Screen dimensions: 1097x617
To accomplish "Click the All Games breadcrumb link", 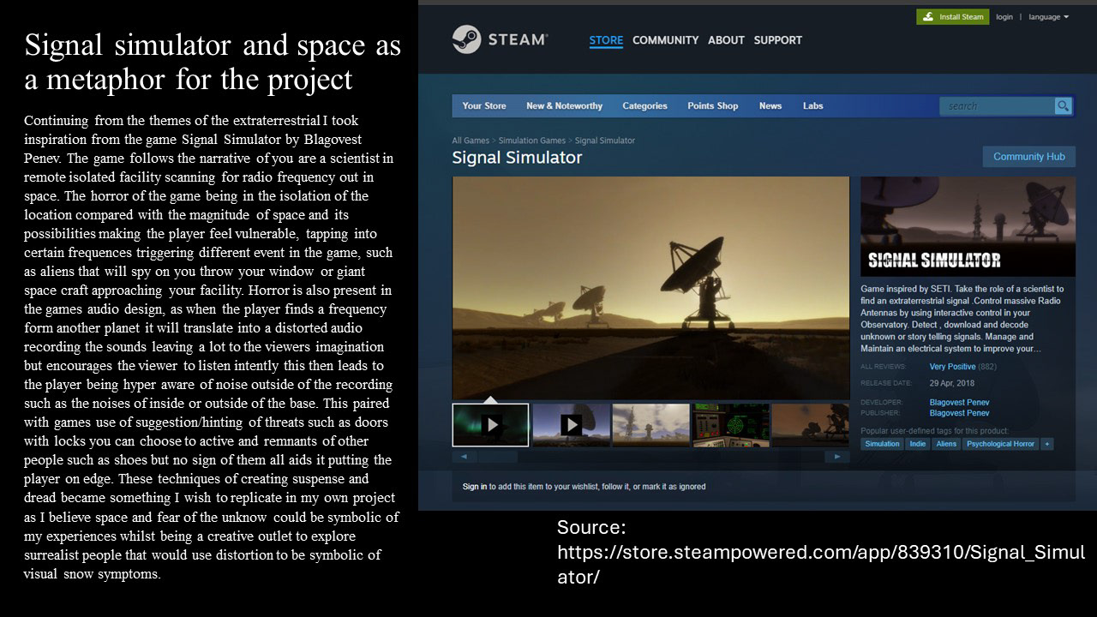I will pyautogui.click(x=471, y=141).
